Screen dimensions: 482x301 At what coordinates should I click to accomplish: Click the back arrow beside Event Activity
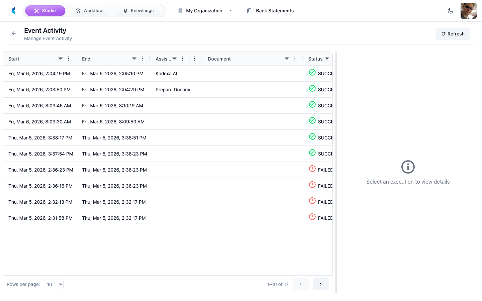pyautogui.click(x=14, y=33)
